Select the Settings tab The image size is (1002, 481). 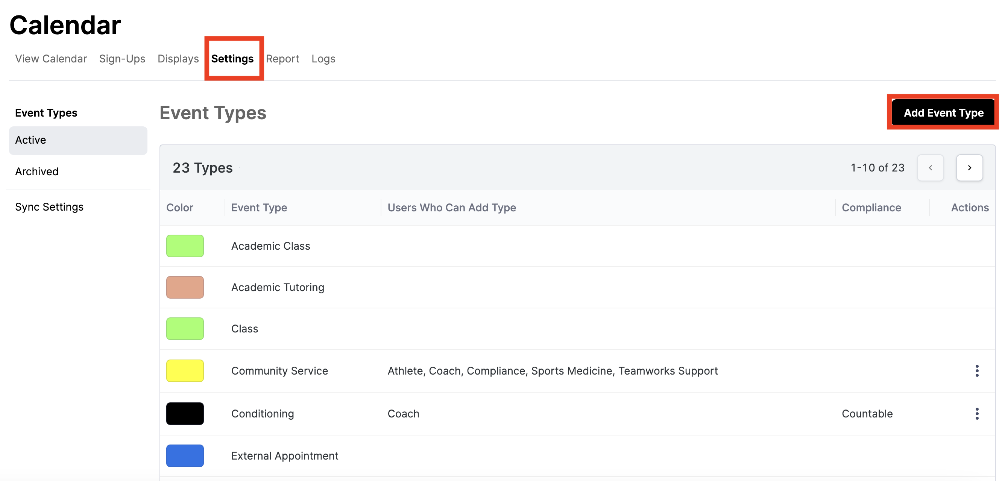coord(232,59)
